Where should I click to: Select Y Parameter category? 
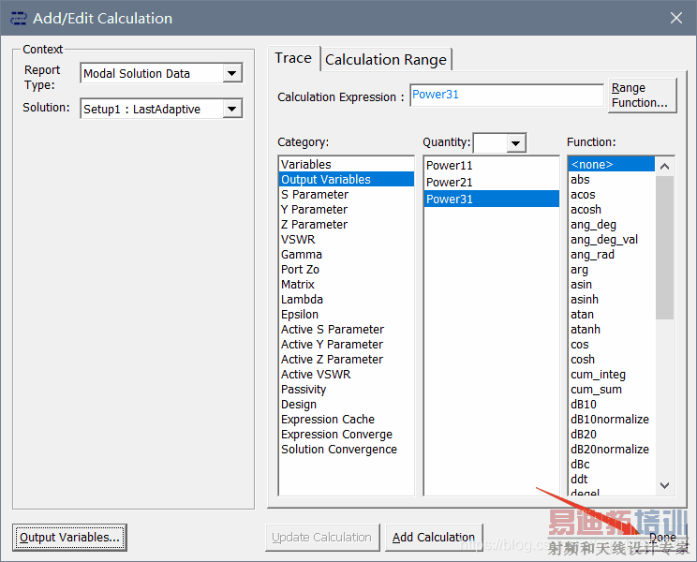347,209
